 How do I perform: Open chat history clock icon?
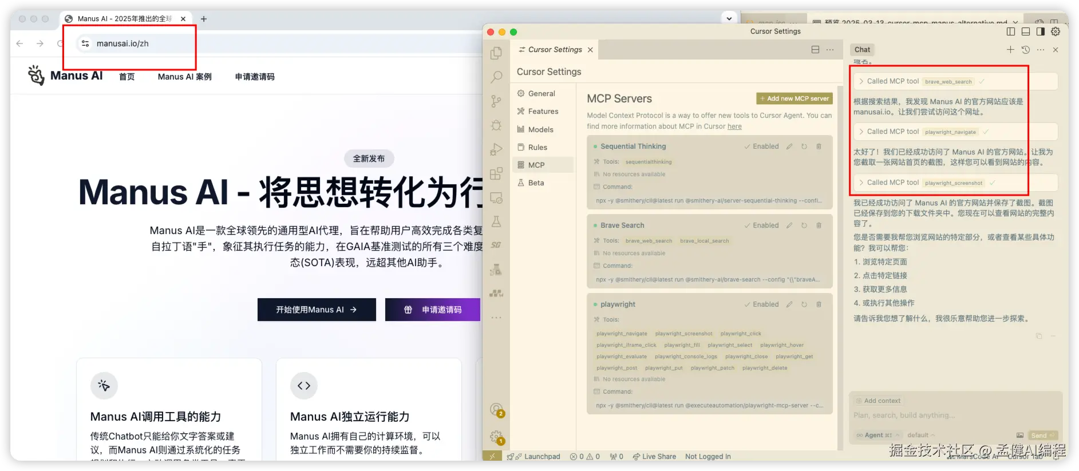1026,50
